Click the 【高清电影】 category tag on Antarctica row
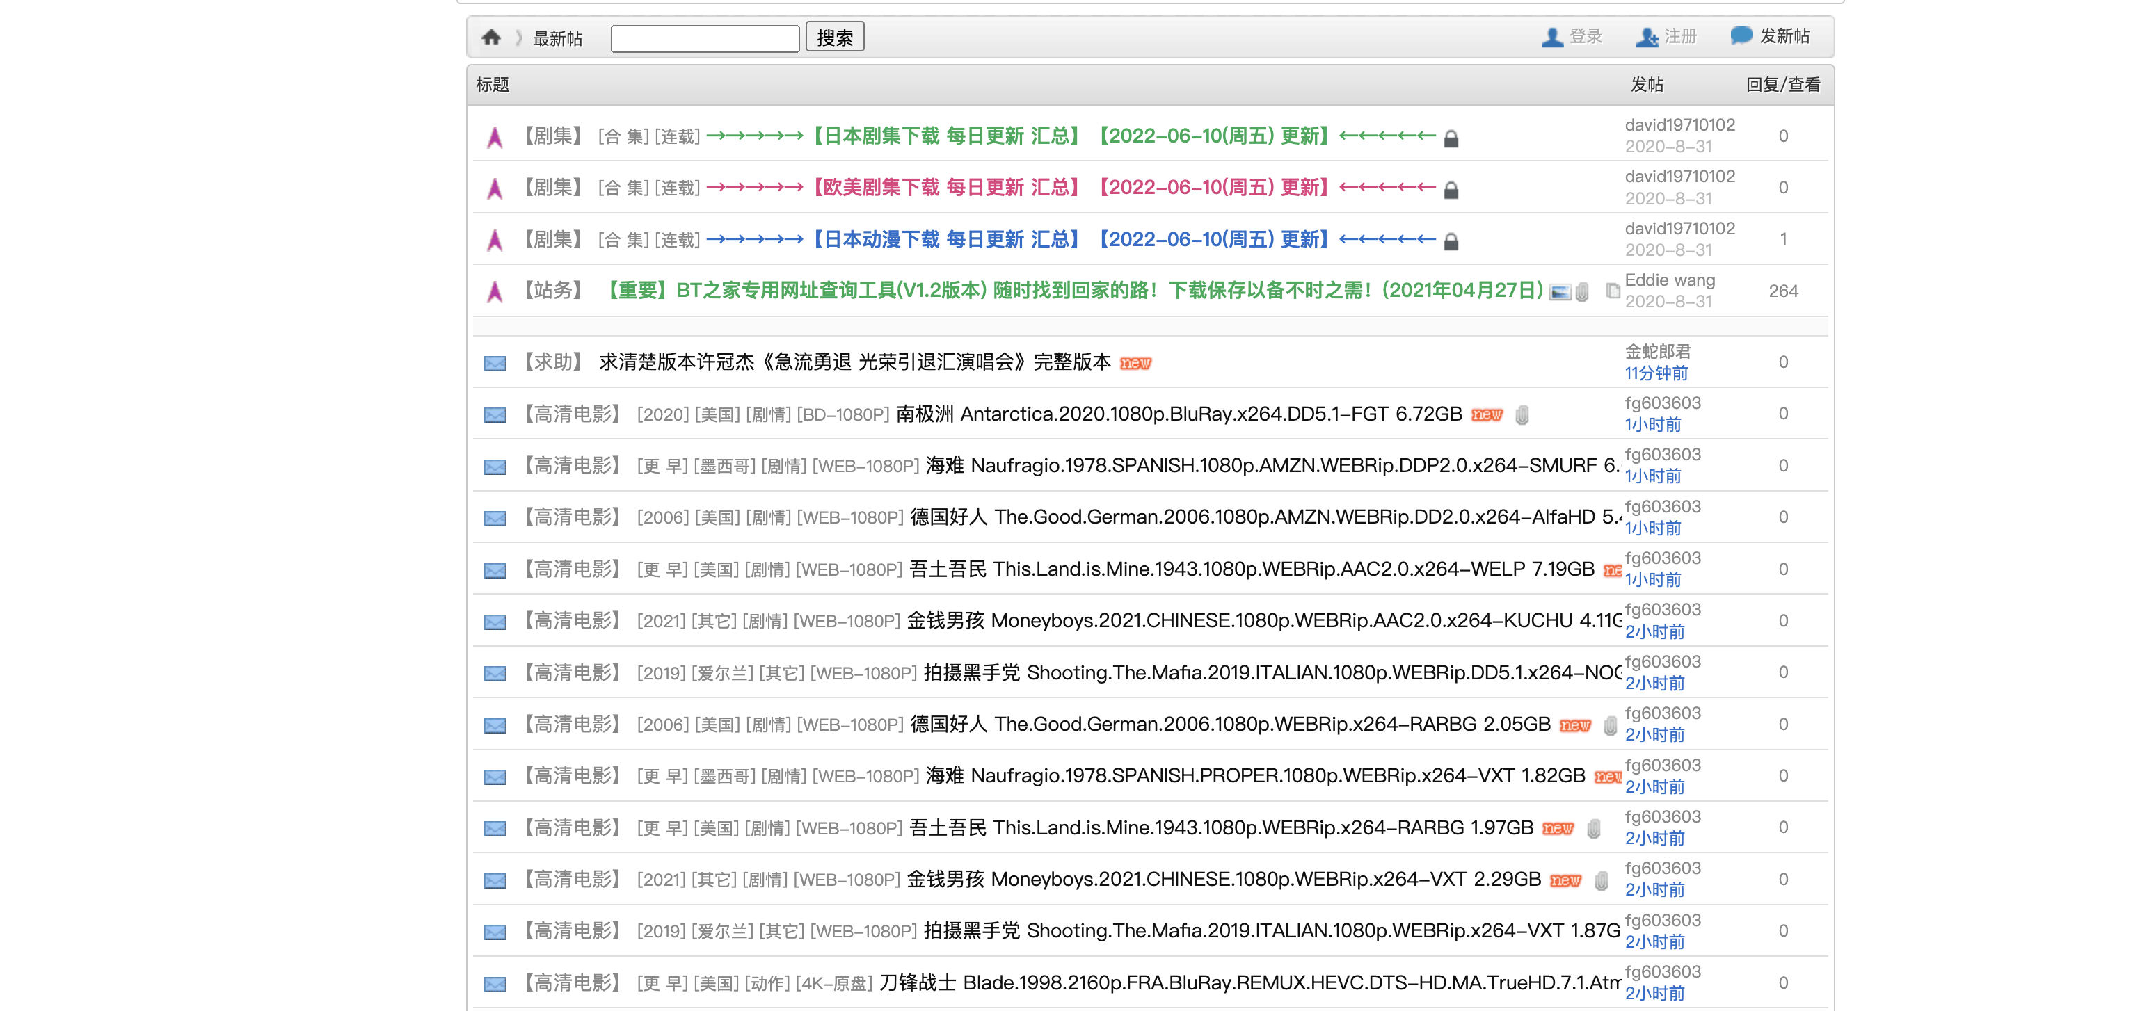Image resolution: width=2140 pixels, height=1011 pixels. 573,414
